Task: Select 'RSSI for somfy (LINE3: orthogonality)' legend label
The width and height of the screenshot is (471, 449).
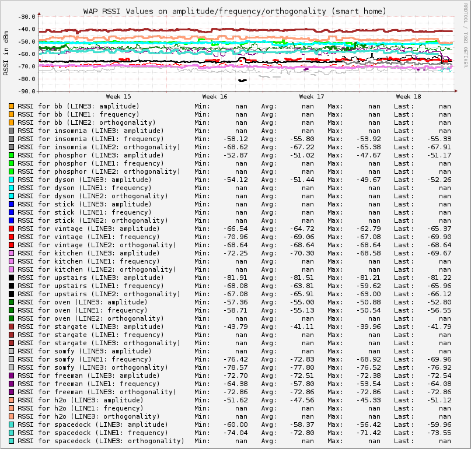Action: [93, 367]
